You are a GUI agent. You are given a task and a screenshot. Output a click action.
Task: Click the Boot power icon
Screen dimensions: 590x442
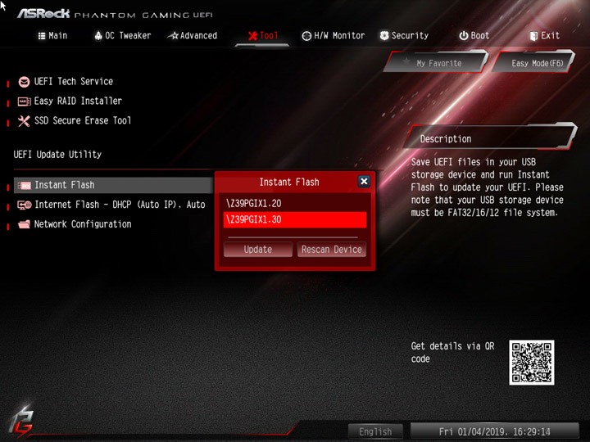[x=464, y=36]
